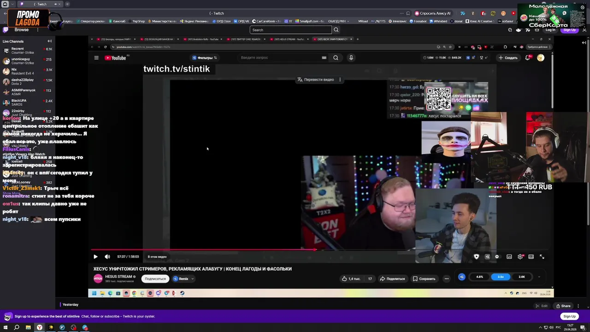This screenshot has width=590, height=332.
Task: Open the unoniceguy live channel
Action: (27, 61)
